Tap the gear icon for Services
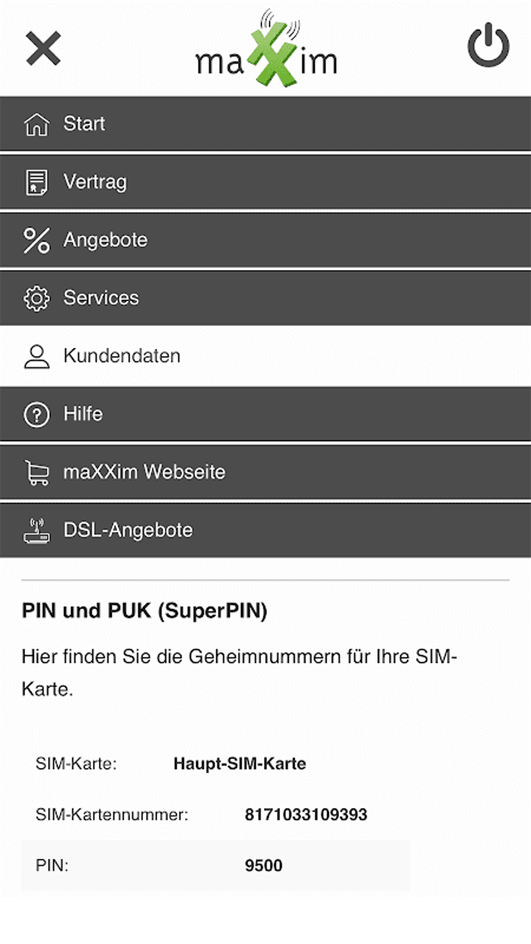This screenshot has width=531, height=944. [x=36, y=298]
